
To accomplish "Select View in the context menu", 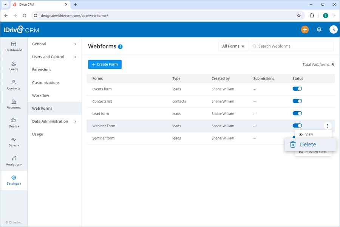I will click(x=309, y=134).
